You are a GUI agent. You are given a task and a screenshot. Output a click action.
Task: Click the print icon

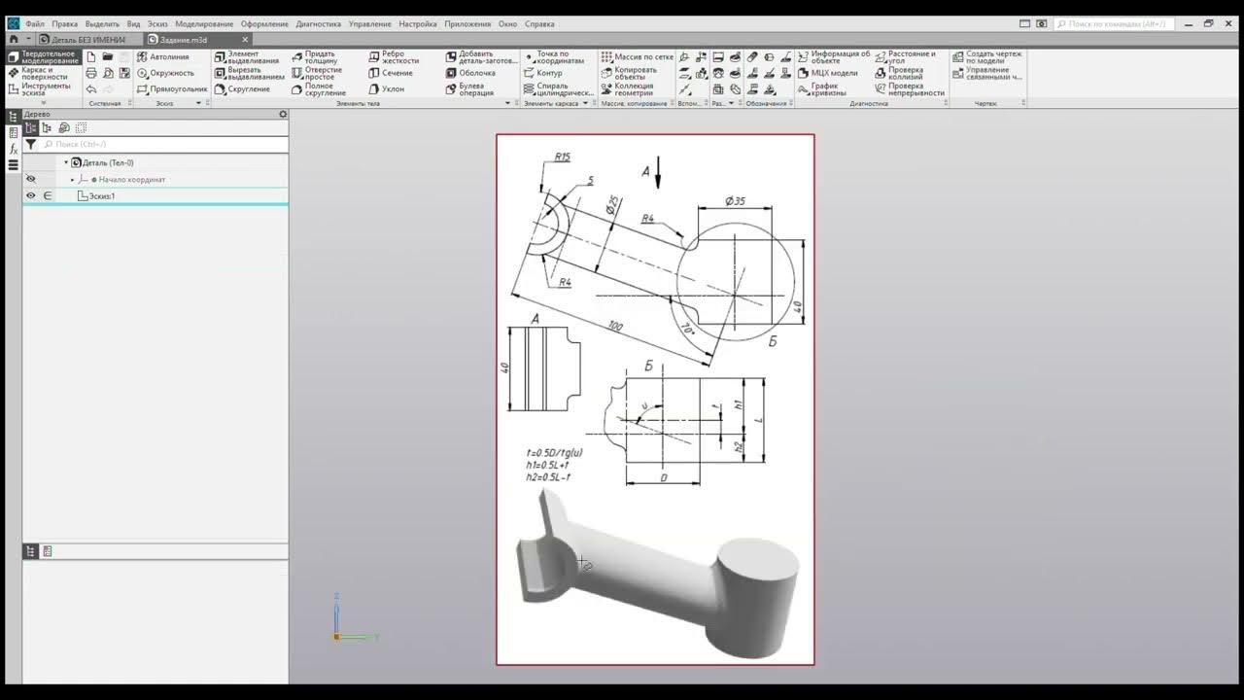click(x=91, y=73)
